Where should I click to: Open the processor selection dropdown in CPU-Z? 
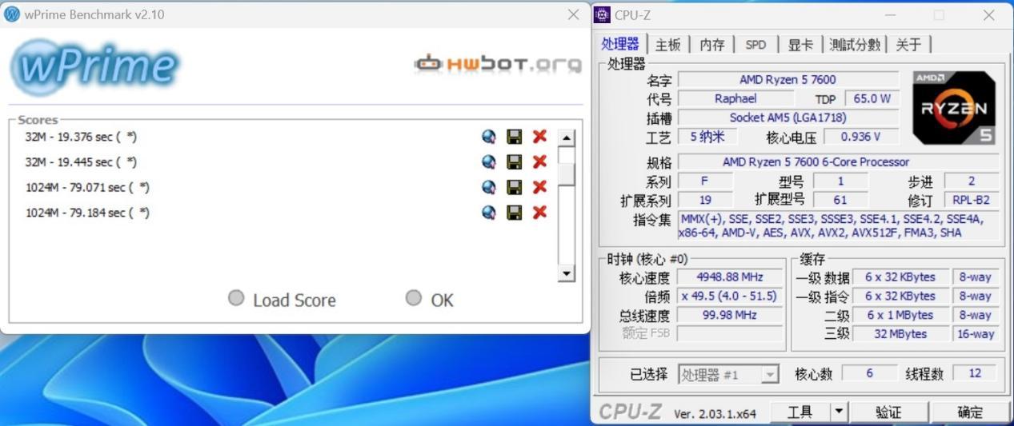[771, 374]
